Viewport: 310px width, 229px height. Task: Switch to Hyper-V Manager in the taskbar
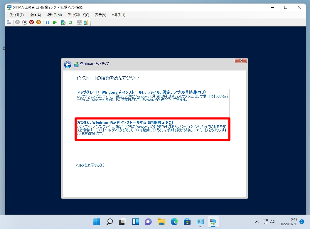coord(200,222)
